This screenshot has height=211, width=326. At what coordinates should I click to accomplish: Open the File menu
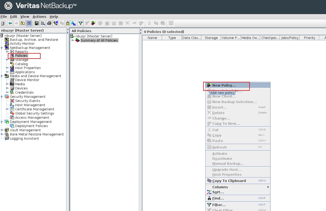point(4,16)
